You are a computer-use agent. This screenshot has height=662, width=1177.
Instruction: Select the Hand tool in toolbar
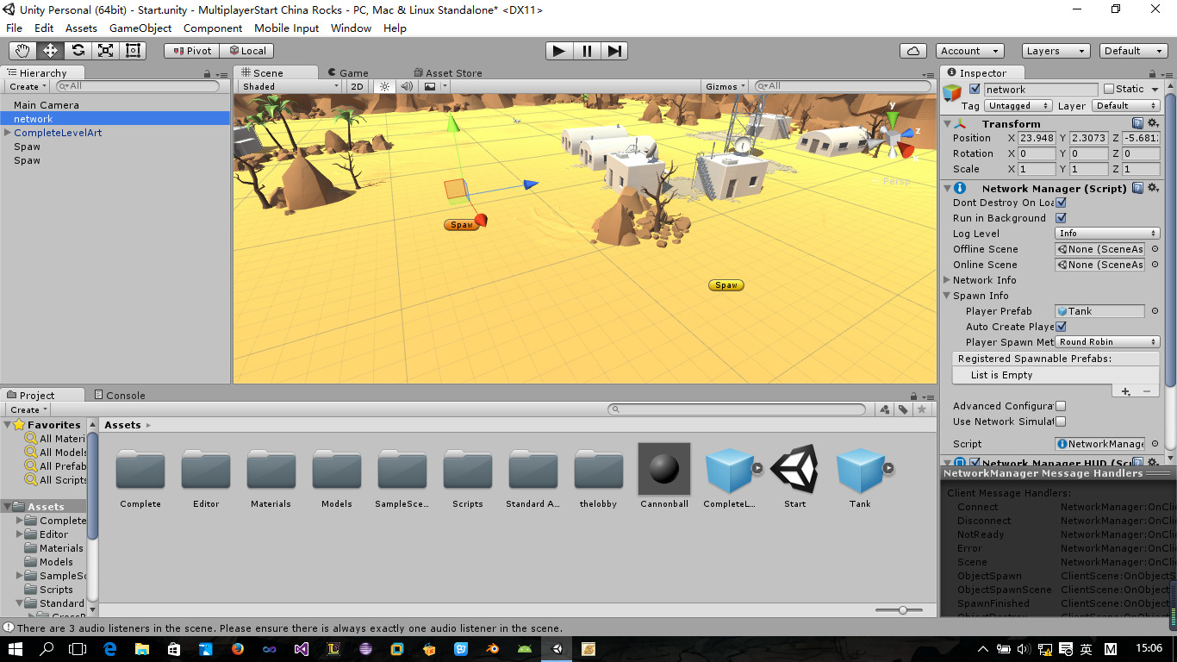pos(22,51)
